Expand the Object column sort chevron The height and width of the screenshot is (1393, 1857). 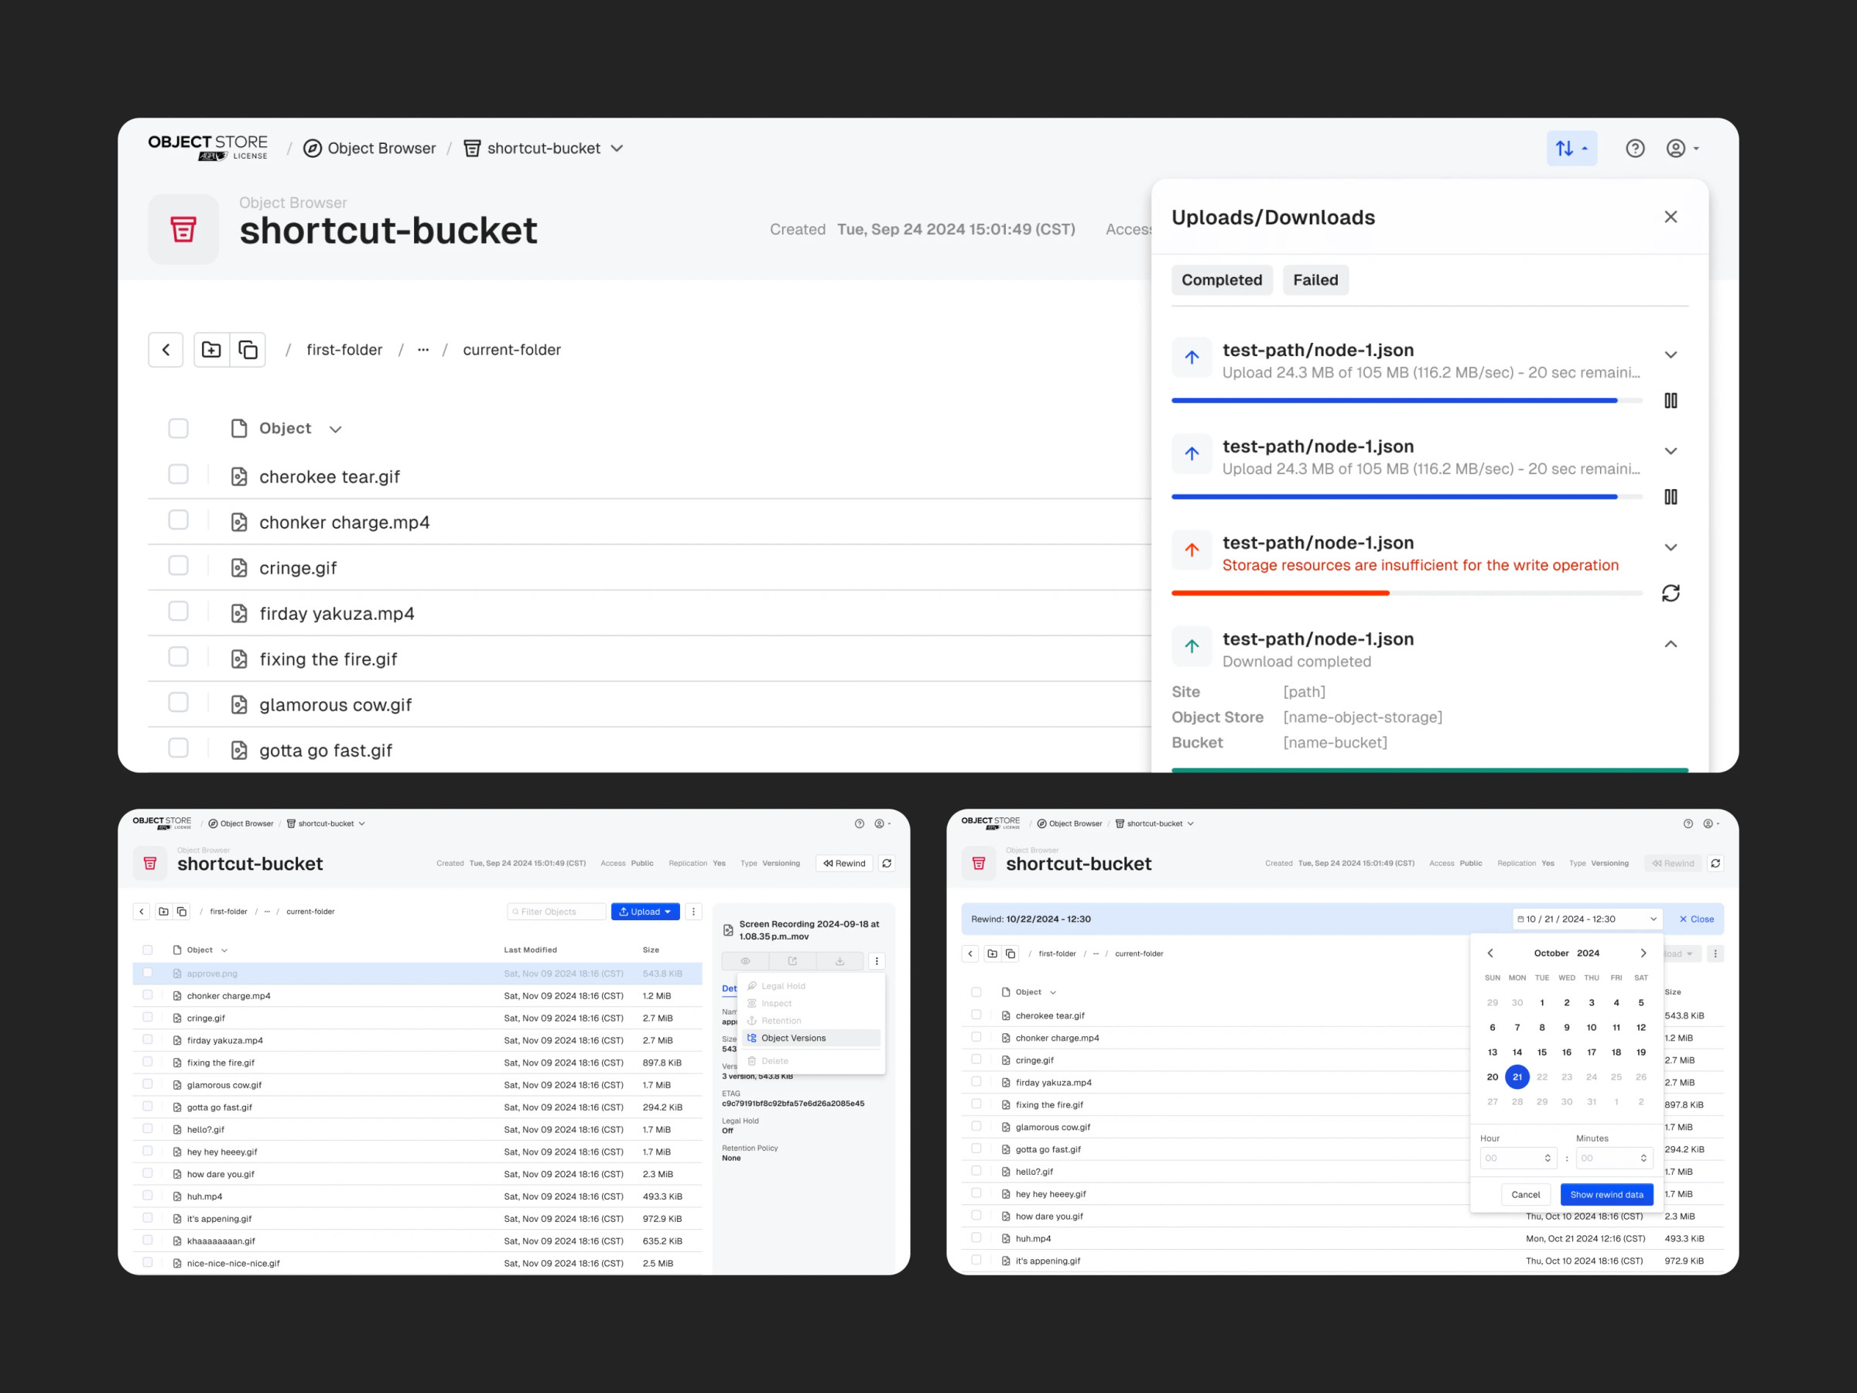coord(336,429)
